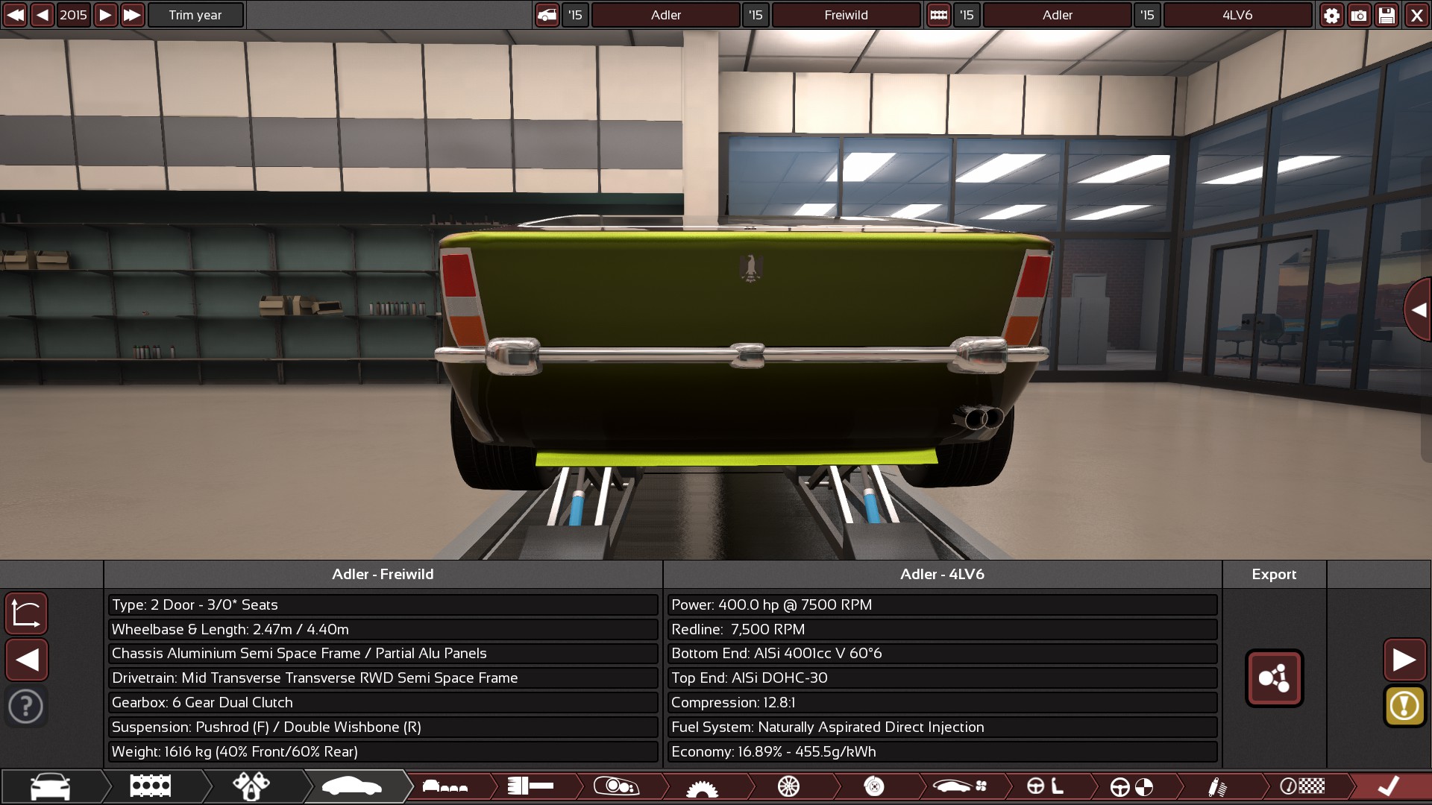
Task: Click the Adler - Freiwild panel header
Action: click(x=383, y=574)
